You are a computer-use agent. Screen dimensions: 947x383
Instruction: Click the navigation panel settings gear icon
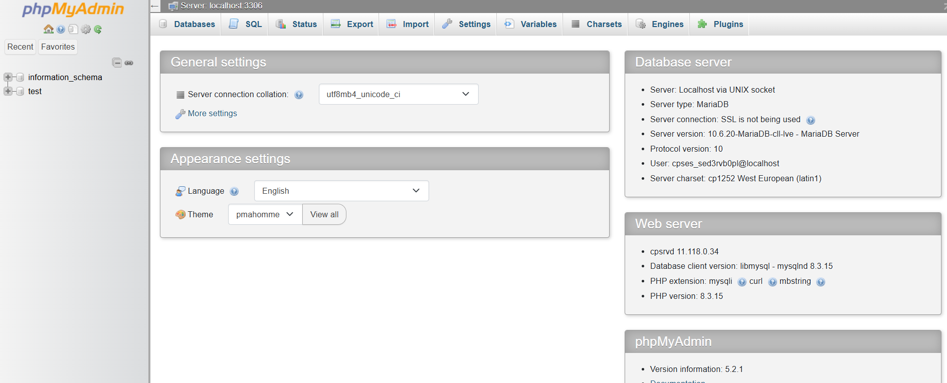86,29
